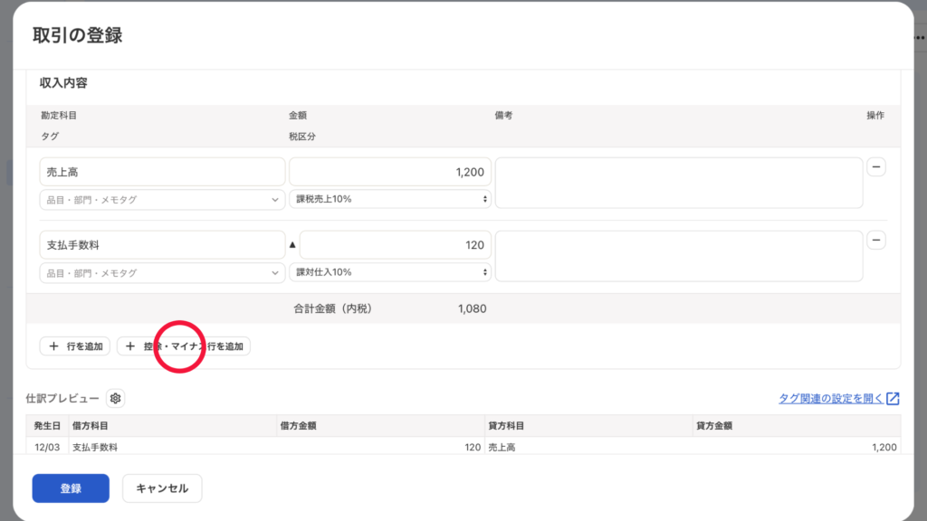Remove the 支払手数料 row with minus button

pos(876,240)
